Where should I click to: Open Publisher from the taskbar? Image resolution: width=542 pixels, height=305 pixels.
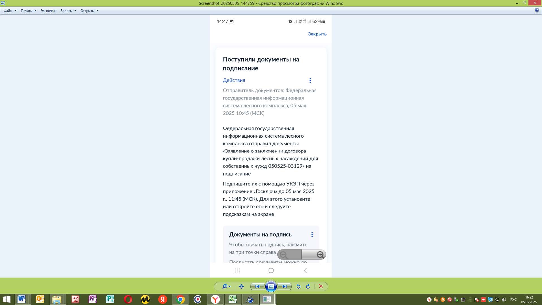110,299
